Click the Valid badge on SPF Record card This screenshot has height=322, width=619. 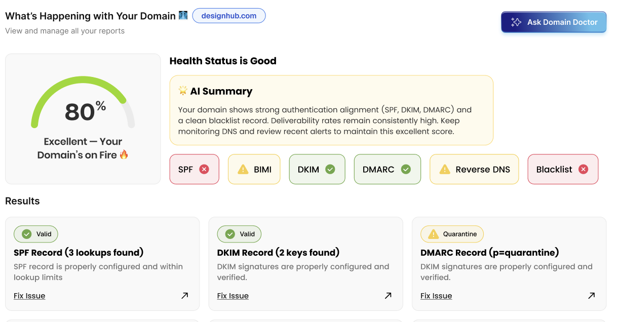point(36,234)
